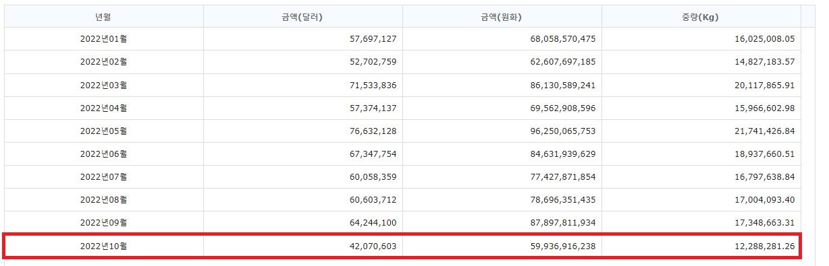Click weight value 21,741,426.84
829x266 pixels.
tap(765, 131)
